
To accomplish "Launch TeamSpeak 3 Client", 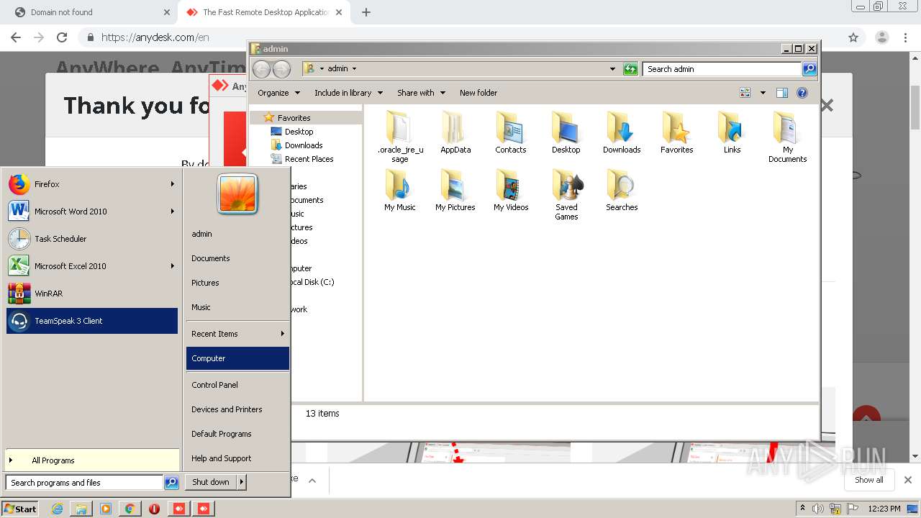I will (92, 321).
